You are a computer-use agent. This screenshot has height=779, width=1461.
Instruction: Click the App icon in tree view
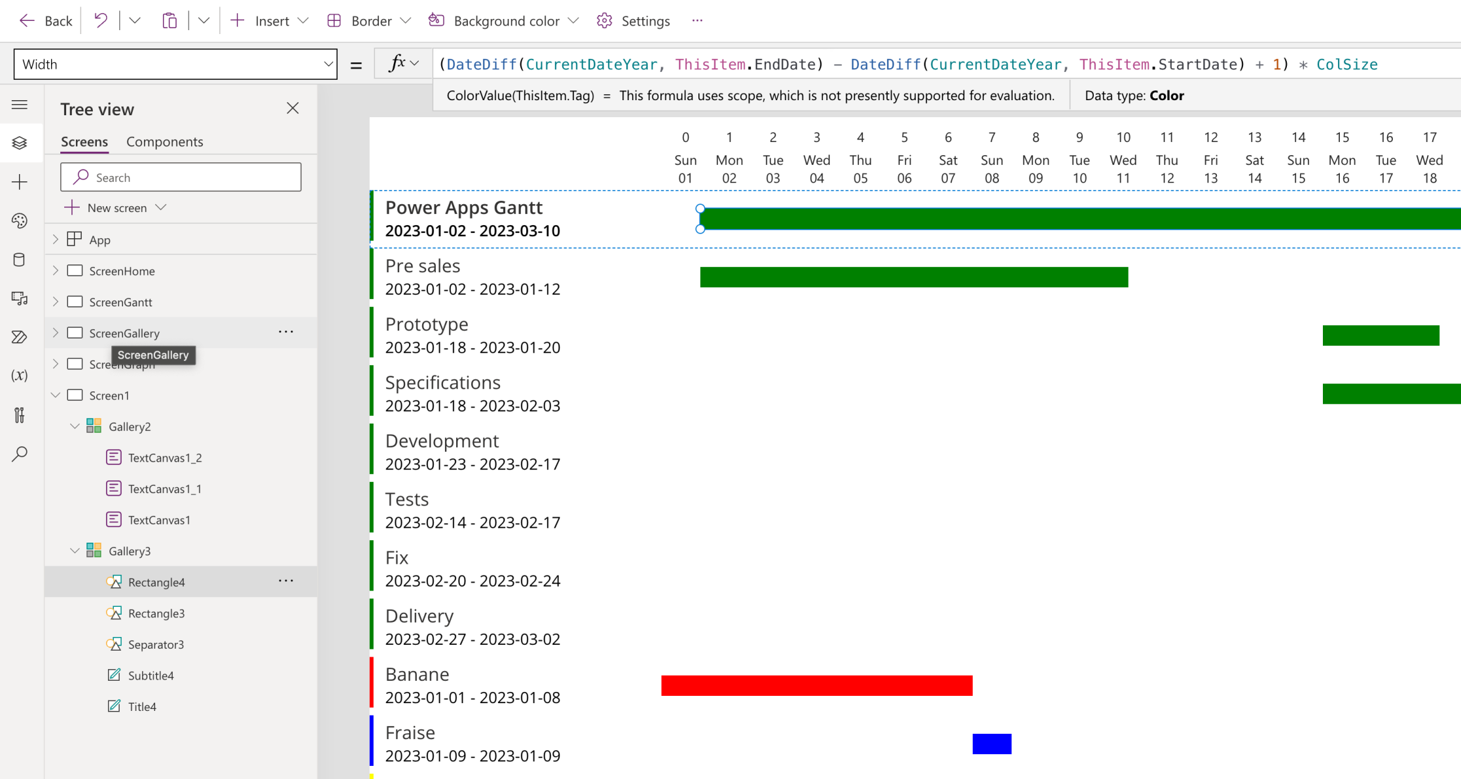pyautogui.click(x=75, y=239)
